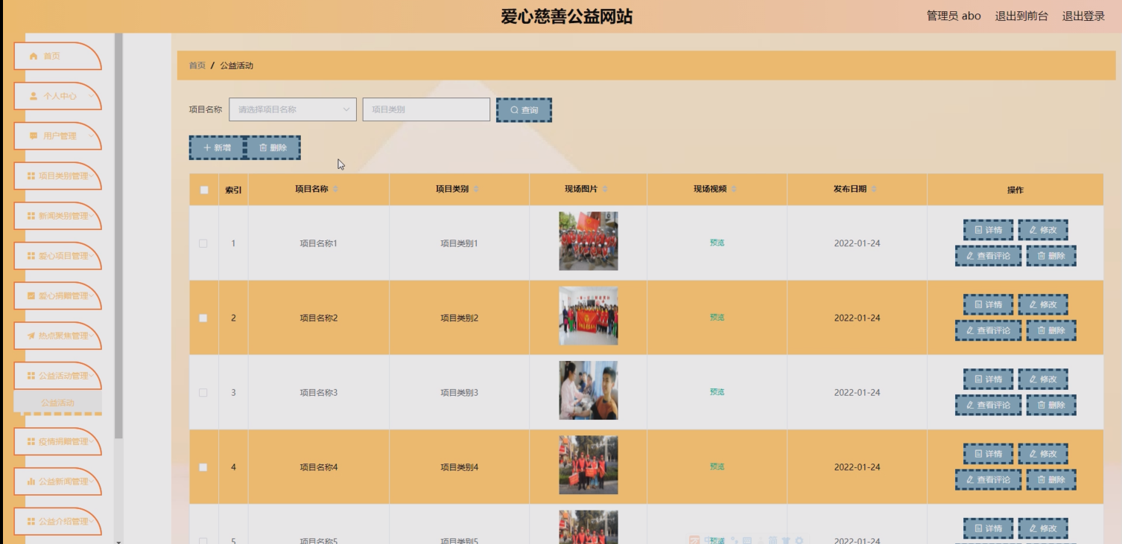Open 个人中心 with the person icon
Viewport: 1122px width, 544px height.
pos(57,96)
